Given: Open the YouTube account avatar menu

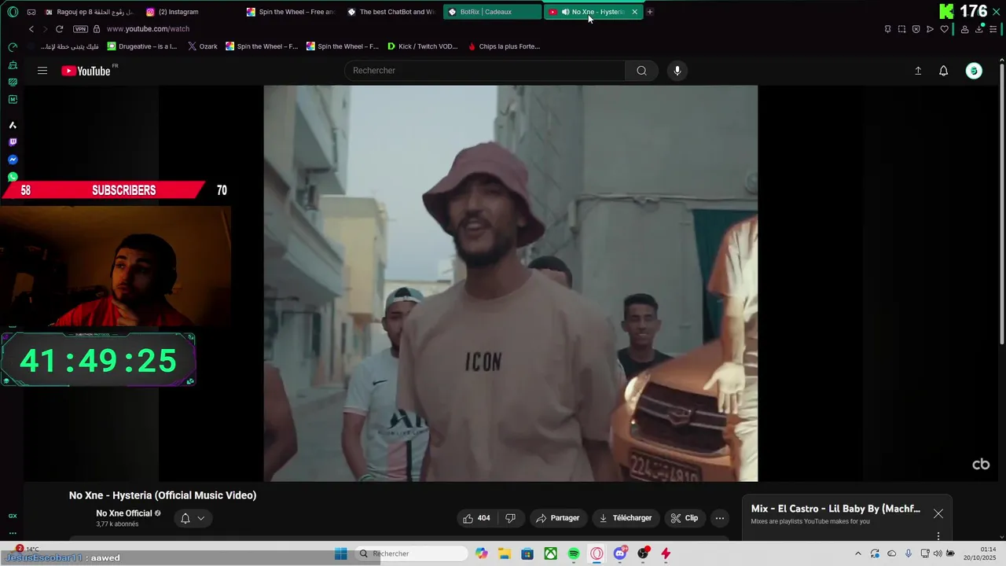Looking at the screenshot, I should pyautogui.click(x=974, y=71).
